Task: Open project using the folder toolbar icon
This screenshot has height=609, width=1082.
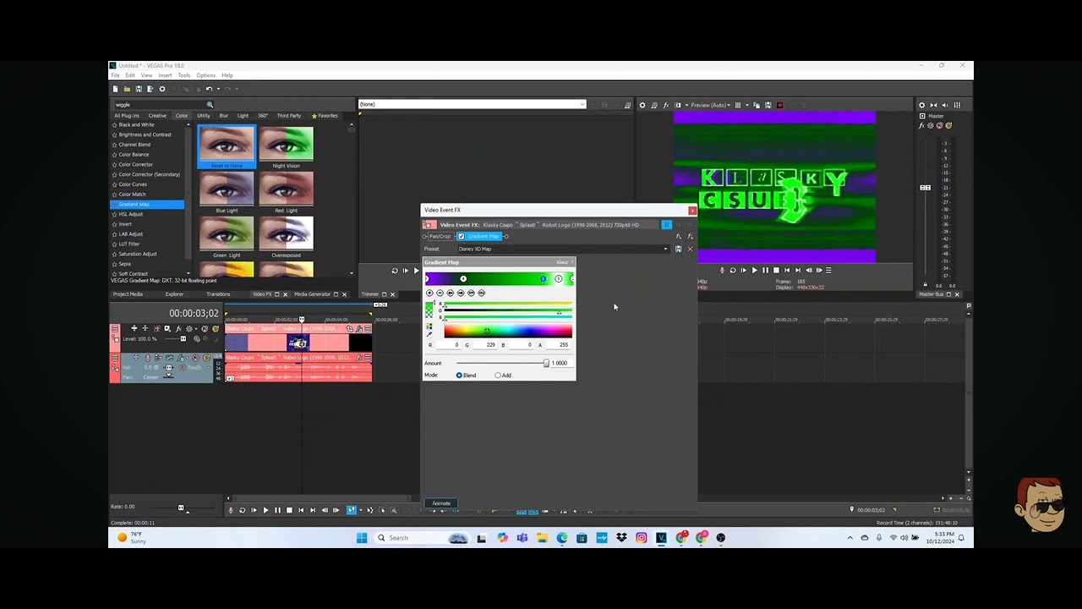Action: click(127, 89)
